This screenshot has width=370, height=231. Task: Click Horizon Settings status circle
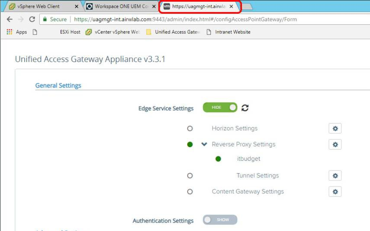click(190, 129)
